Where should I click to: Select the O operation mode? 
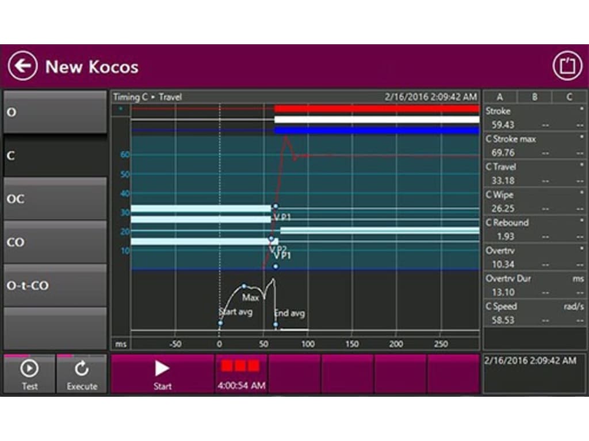pyautogui.click(x=55, y=112)
